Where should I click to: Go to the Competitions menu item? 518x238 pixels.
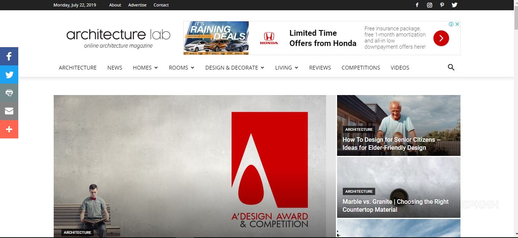[x=361, y=68]
